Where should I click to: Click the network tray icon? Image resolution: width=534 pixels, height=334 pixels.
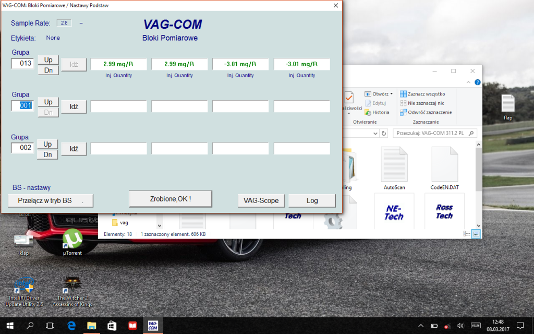447,326
